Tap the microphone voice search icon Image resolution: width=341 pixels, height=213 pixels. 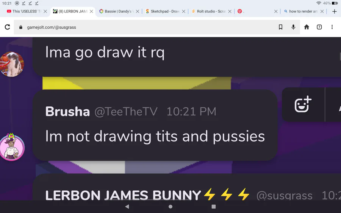pos(293,27)
